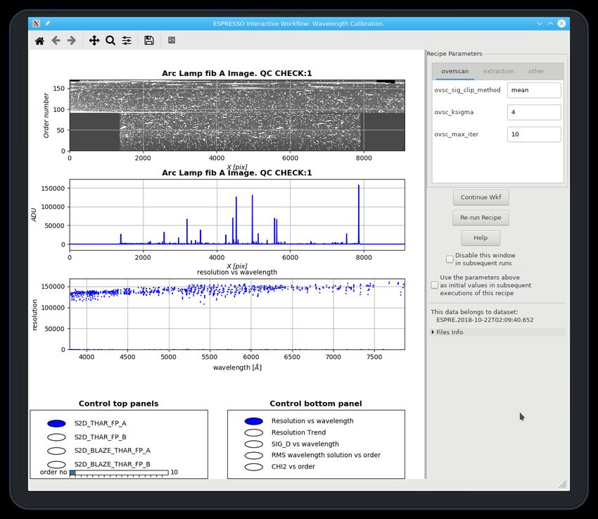Screen dimensions: 598x519
Task: Click the 'Order number' y-axis label
Action: (x=46, y=115)
